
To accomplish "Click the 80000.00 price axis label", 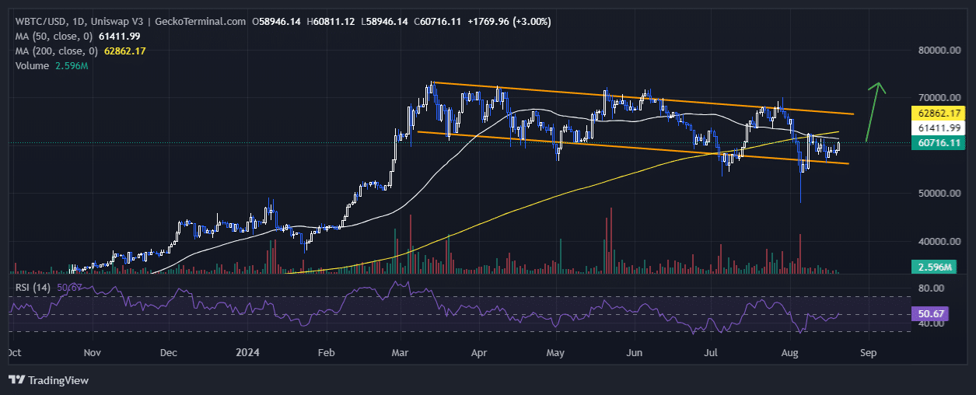I will point(939,50).
